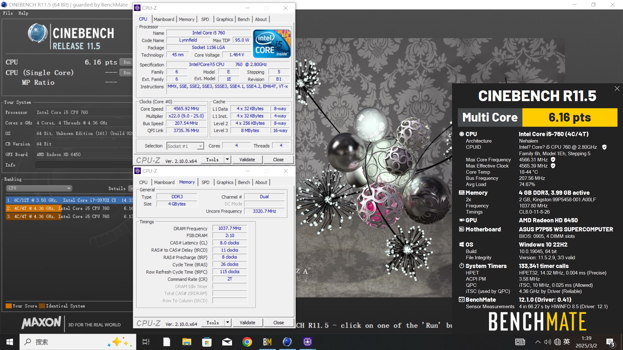This screenshot has width=623, height=350.
Task: Click verified shield beside Max Core Frequency
Action: point(553,159)
